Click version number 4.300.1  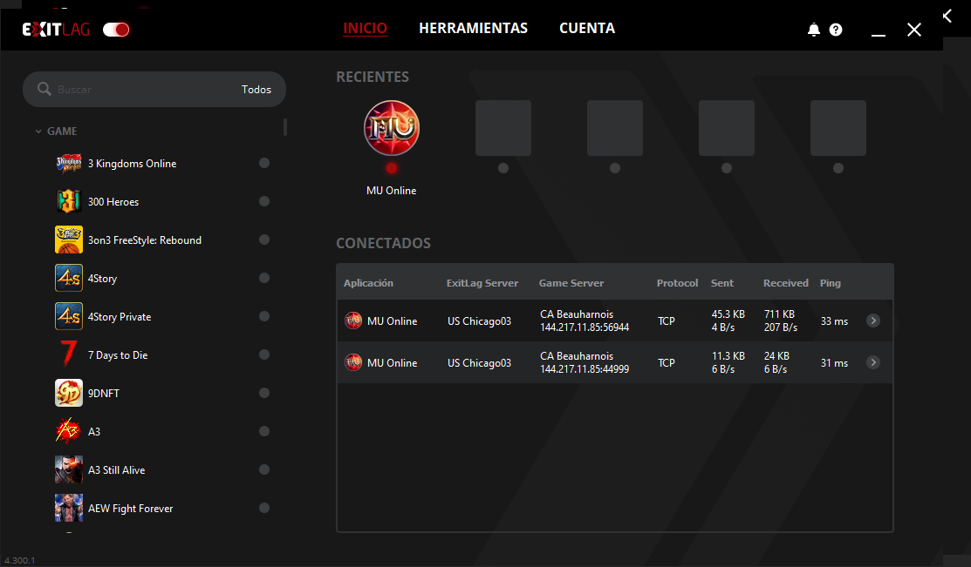pos(20,561)
